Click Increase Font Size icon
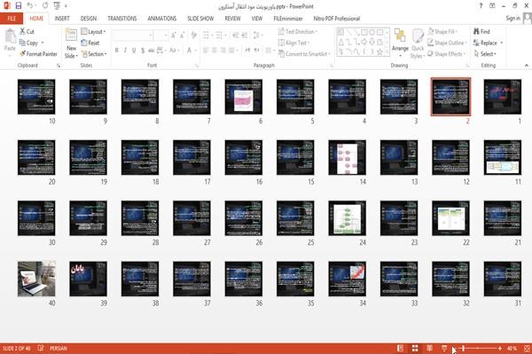This screenshot has height=354, width=532. tap(174, 35)
